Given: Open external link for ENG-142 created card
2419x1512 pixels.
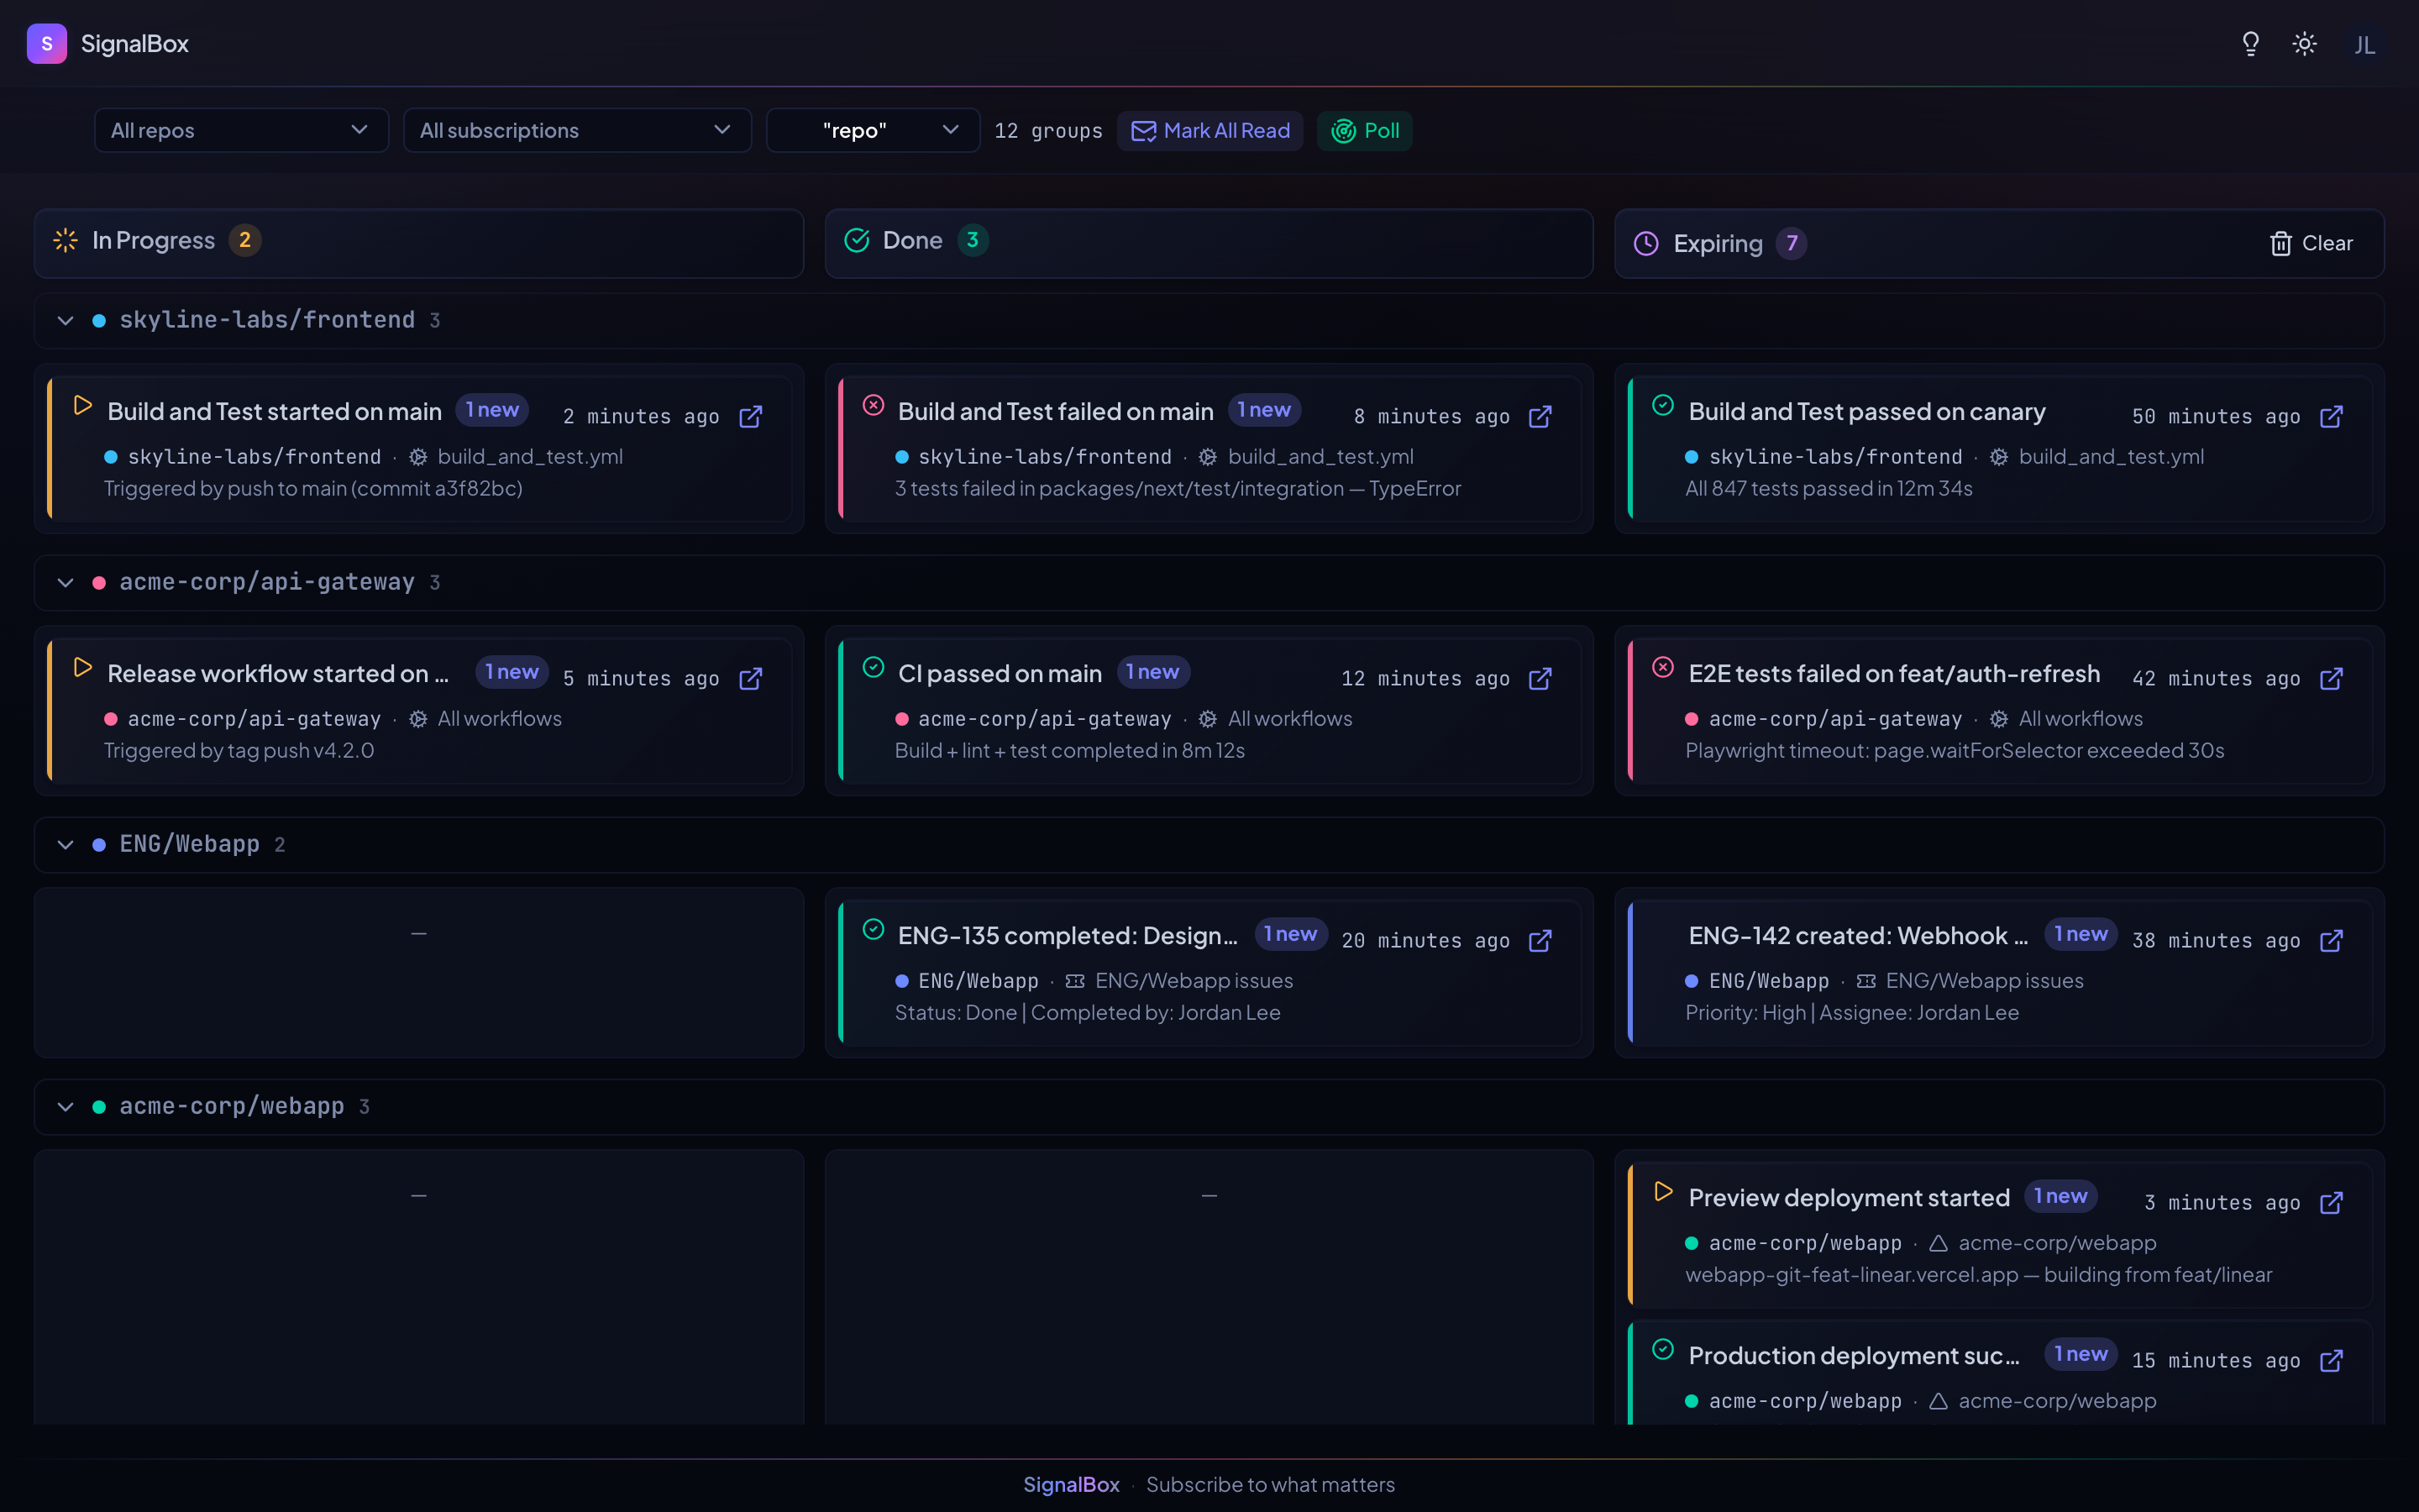Looking at the screenshot, I should [2331, 941].
